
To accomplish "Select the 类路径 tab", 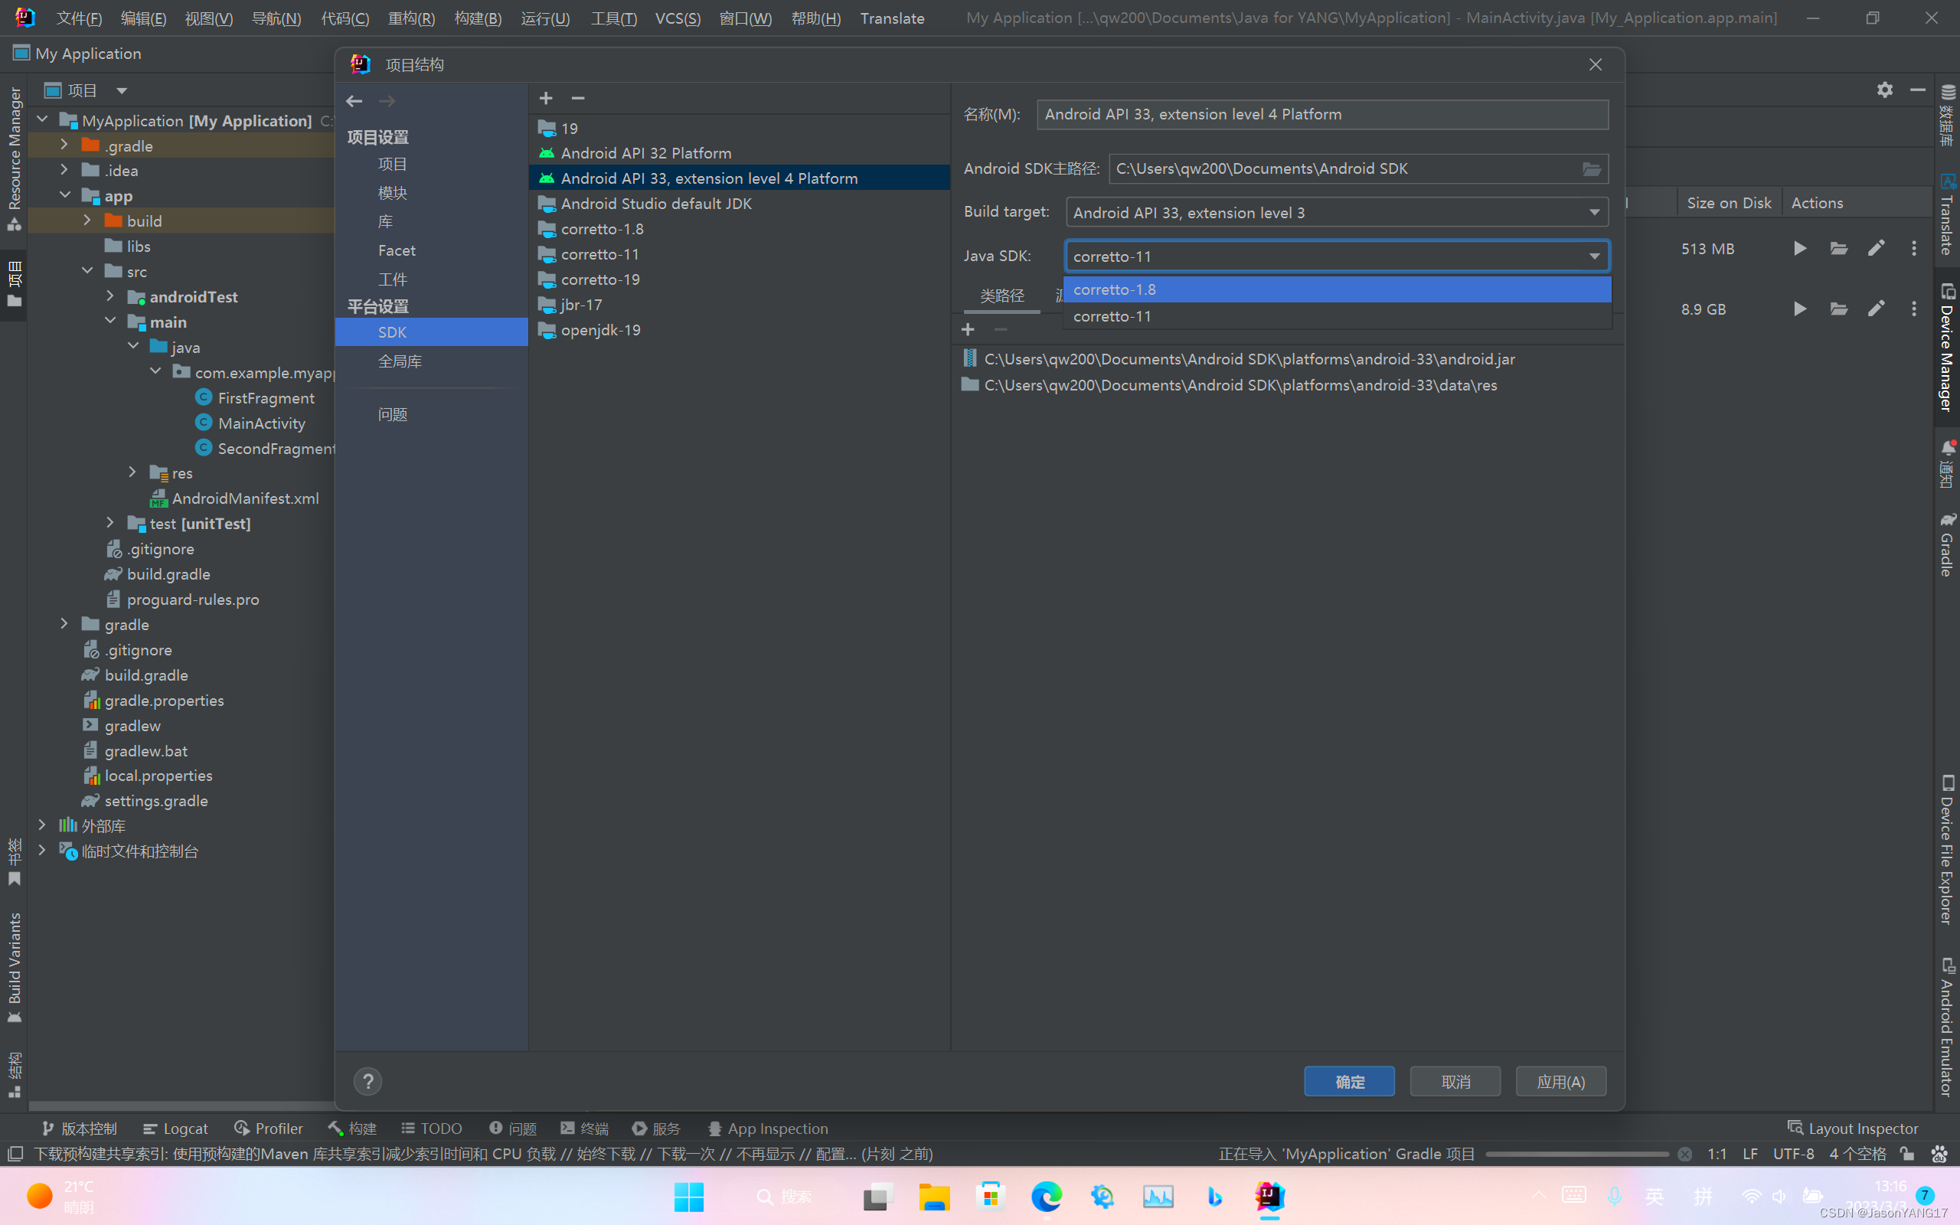I will click(1002, 296).
